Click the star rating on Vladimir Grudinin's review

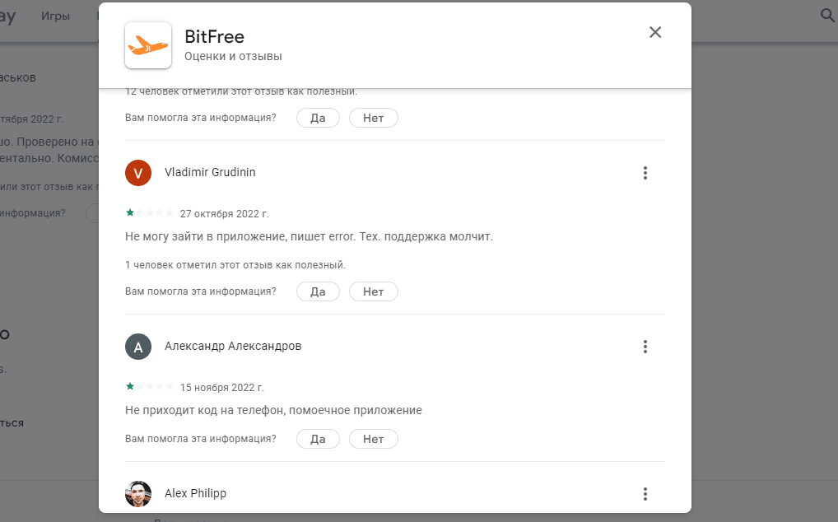point(149,213)
